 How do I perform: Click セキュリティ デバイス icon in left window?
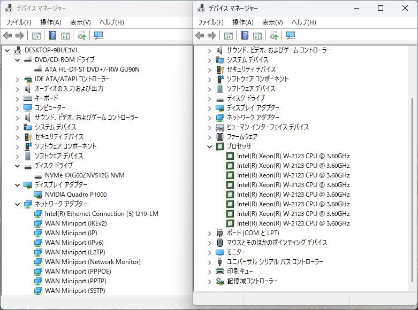point(28,137)
